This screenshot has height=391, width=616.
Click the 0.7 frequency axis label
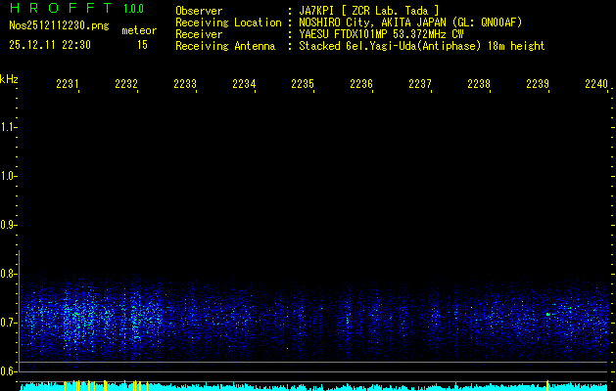[9, 322]
